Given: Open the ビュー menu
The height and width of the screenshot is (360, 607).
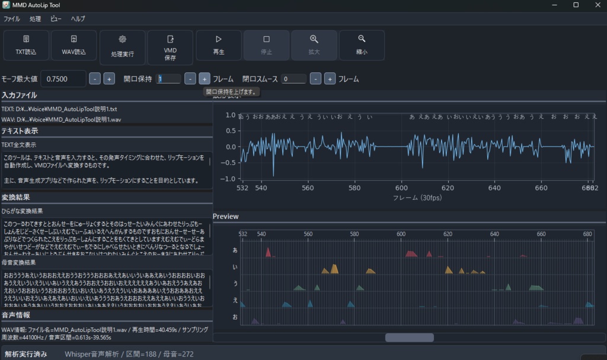Looking at the screenshot, I should (x=56, y=18).
